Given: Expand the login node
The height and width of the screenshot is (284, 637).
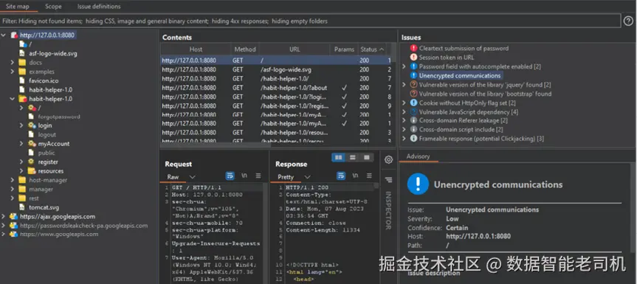Looking at the screenshot, I should (21, 125).
